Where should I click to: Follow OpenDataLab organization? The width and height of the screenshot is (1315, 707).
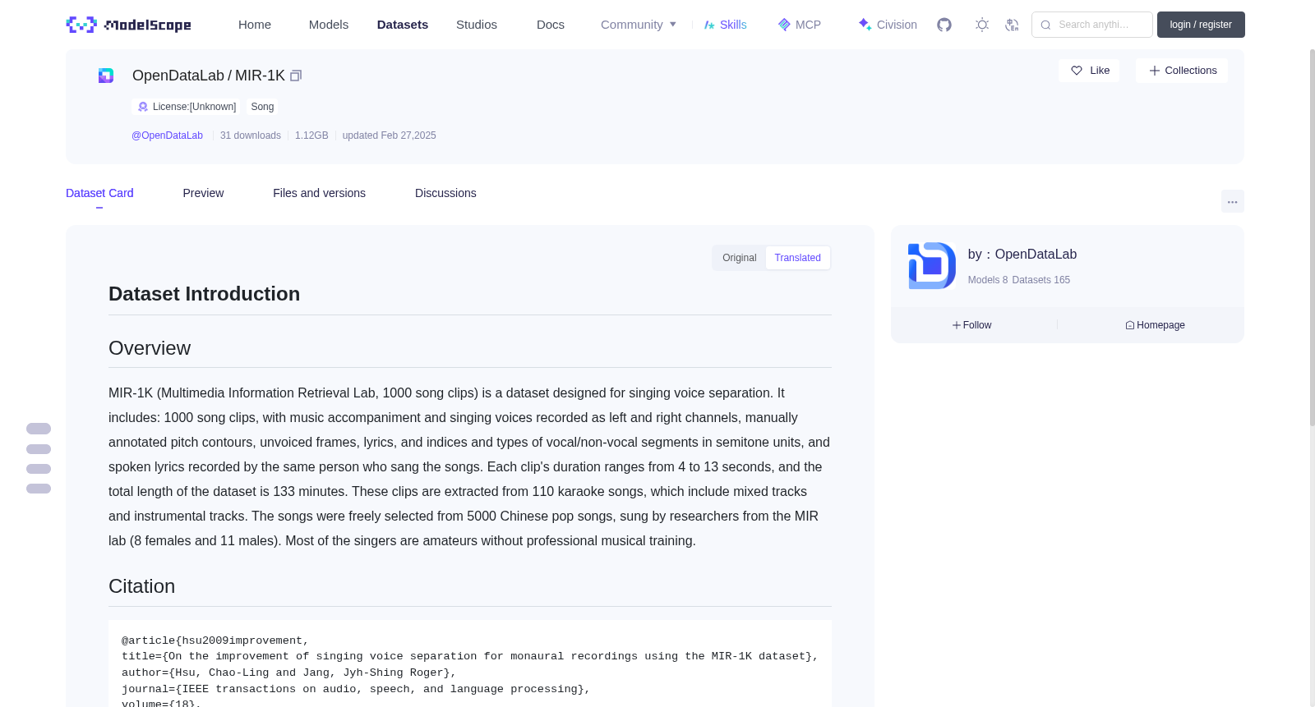tap(971, 325)
